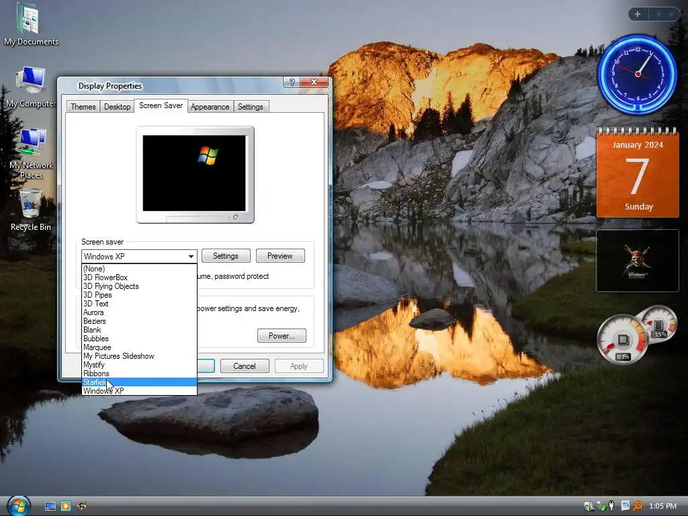Click the orange magnifier tray icon
This screenshot has height=516, width=688.
(x=638, y=506)
